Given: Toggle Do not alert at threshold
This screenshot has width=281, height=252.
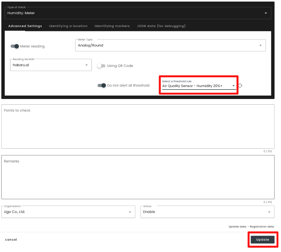Looking at the screenshot, I should (x=102, y=85).
